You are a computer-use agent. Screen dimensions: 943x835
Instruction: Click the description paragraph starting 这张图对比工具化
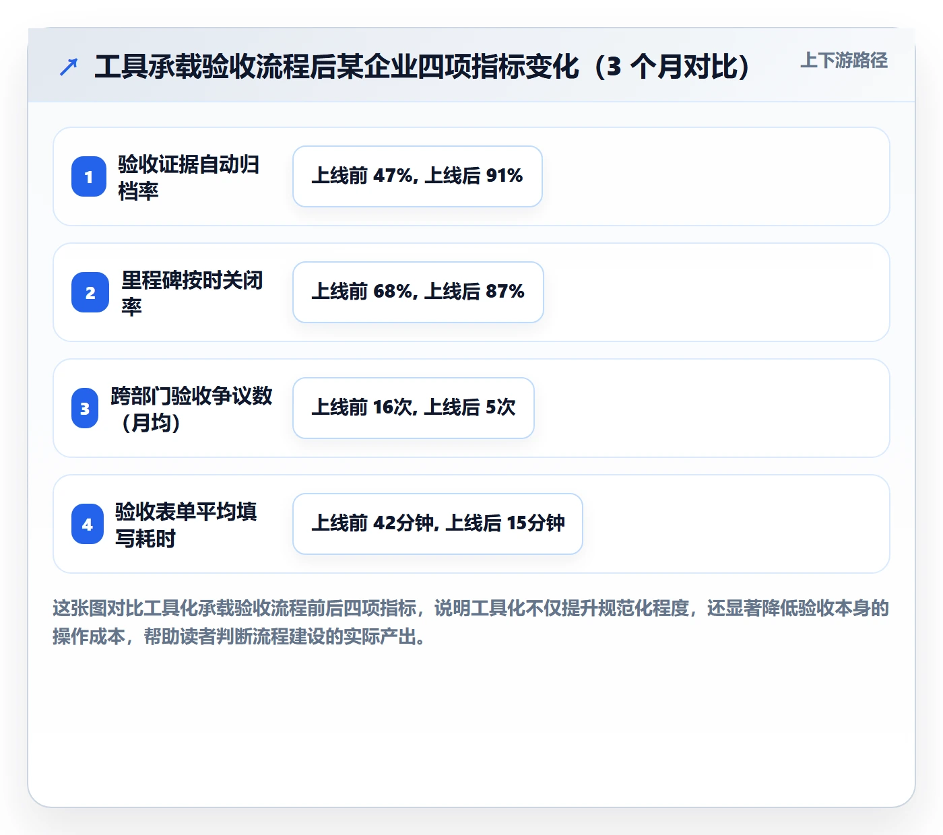pyautogui.click(x=471, y=622)
